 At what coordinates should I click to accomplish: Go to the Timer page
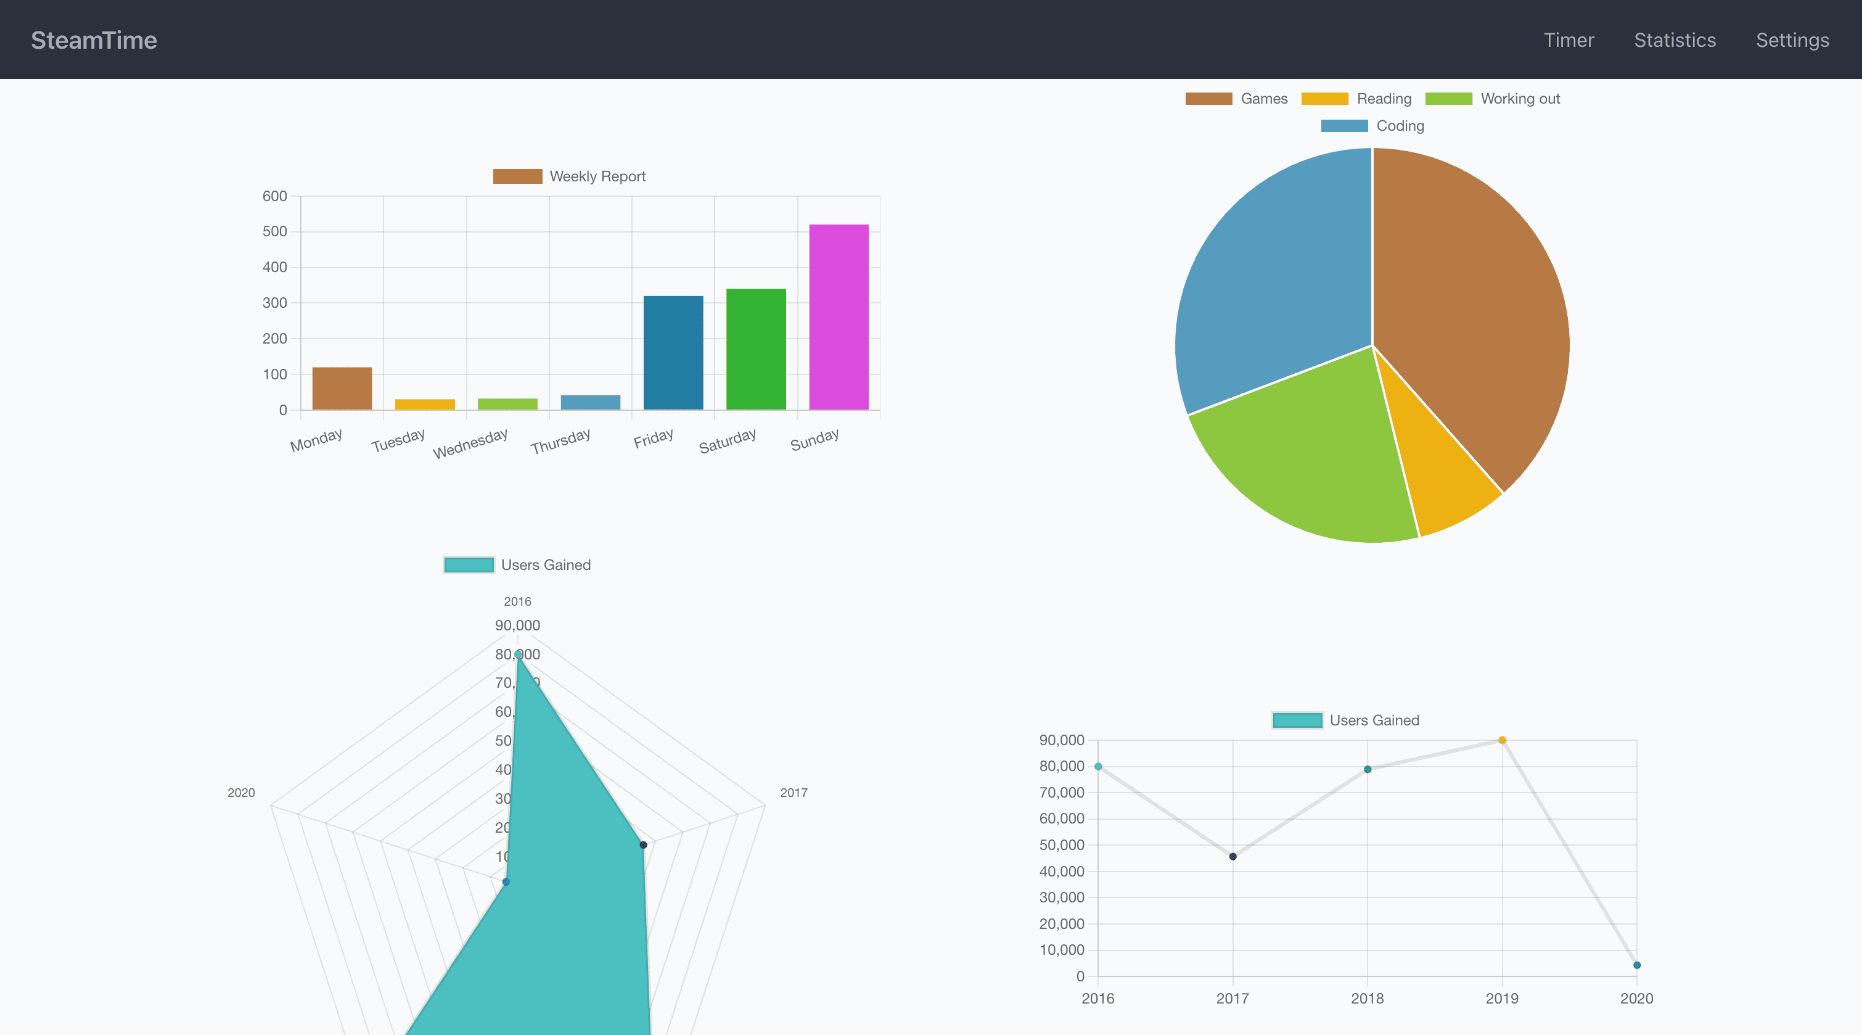tap(1569, 39)
